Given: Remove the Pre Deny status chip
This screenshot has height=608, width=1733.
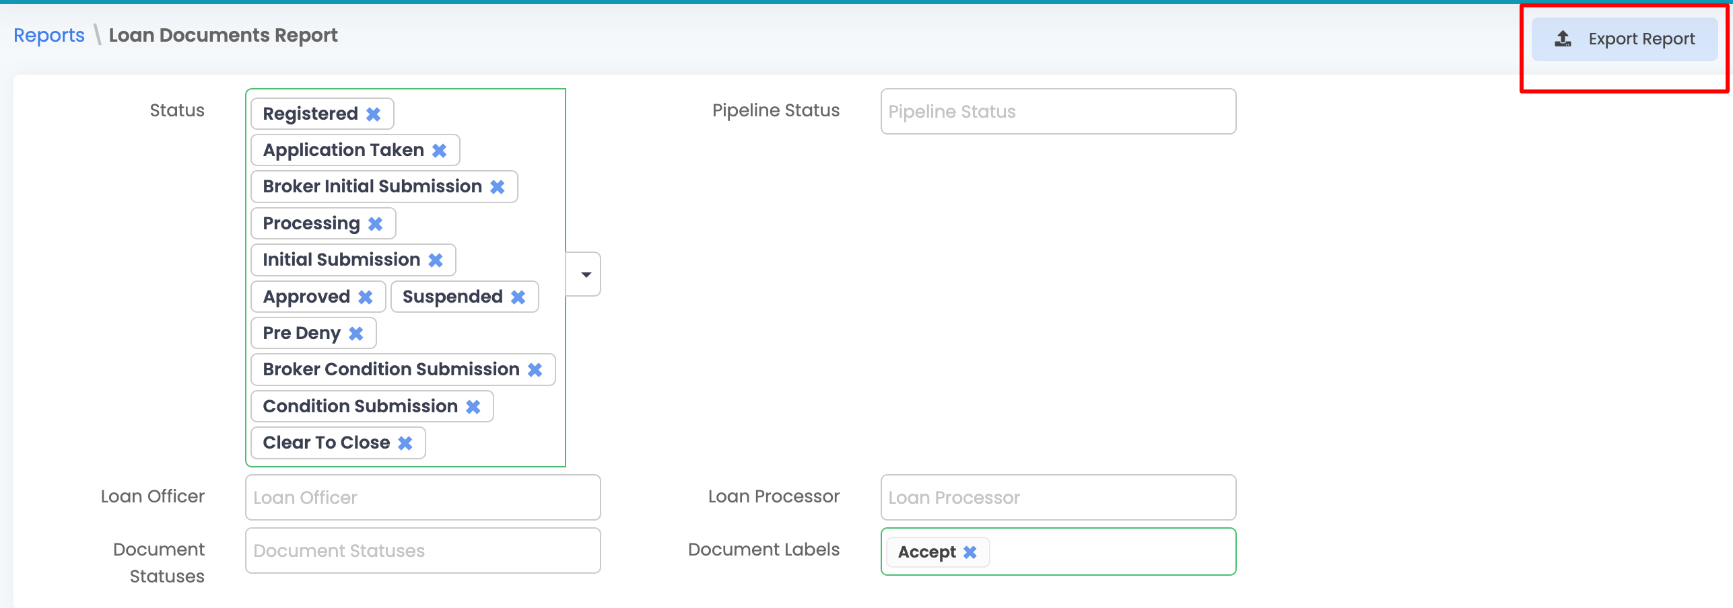Looking at the screenshot, I should point(356,332).
